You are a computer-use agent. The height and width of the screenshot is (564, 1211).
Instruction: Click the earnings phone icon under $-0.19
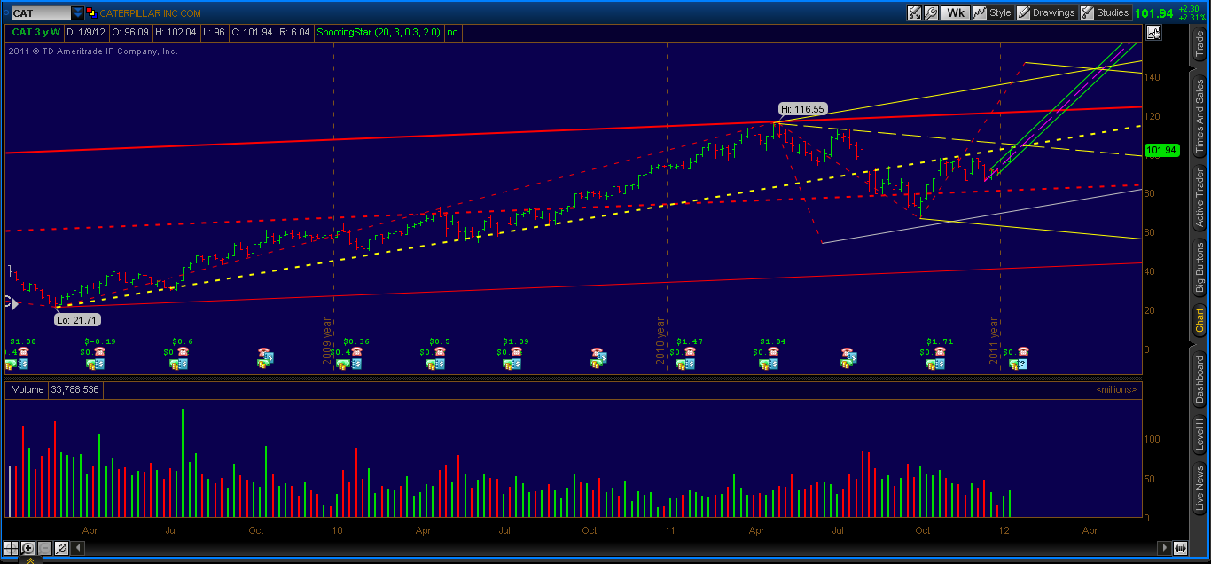pos(98,352)
